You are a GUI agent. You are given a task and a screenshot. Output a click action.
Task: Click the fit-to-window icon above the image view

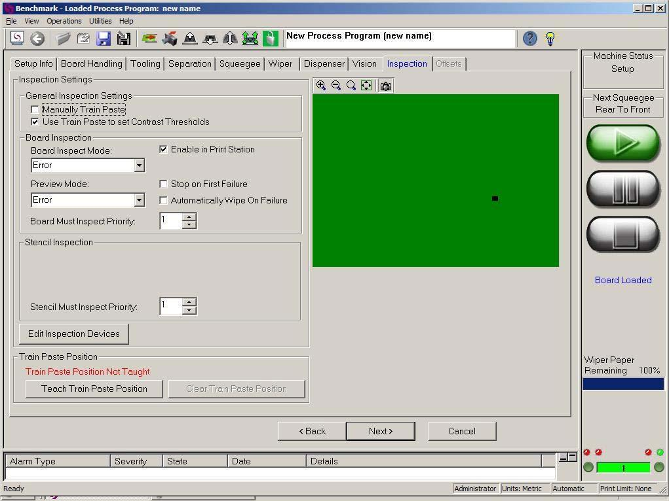pyautogui.click(x=366, y=86)
